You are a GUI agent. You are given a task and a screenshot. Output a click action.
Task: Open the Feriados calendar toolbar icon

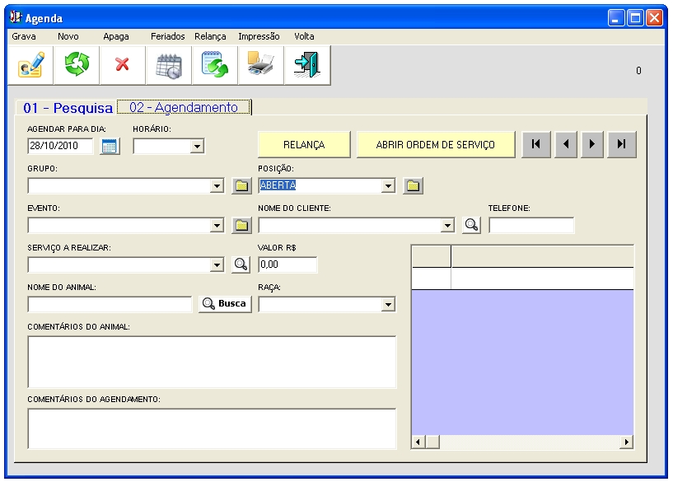169,65
